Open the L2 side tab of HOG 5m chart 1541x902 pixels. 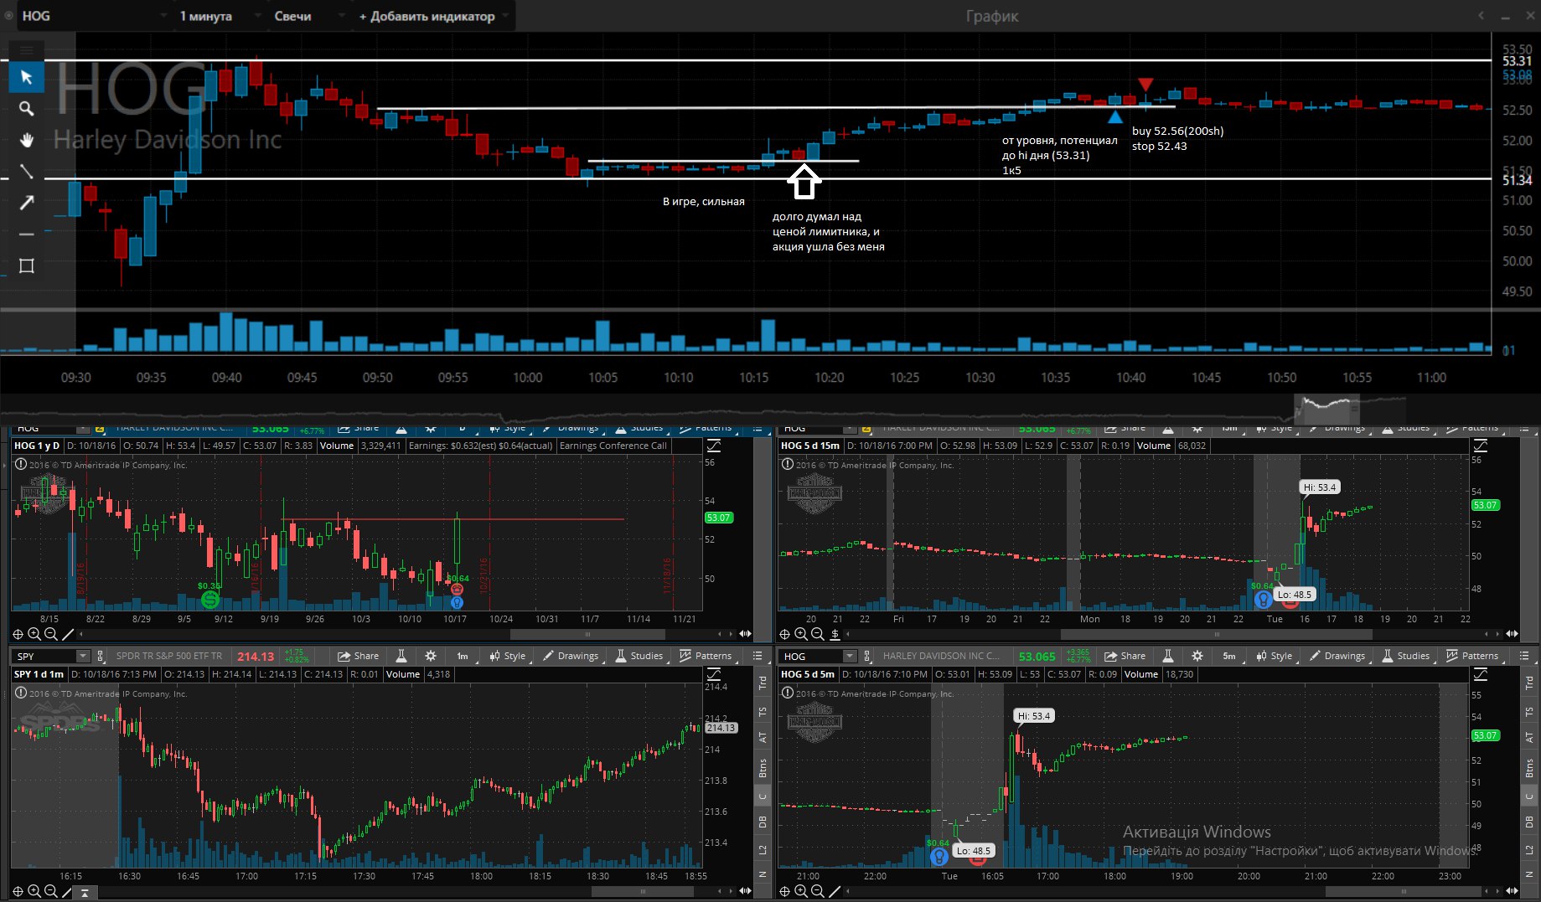tap(1529, 850)
